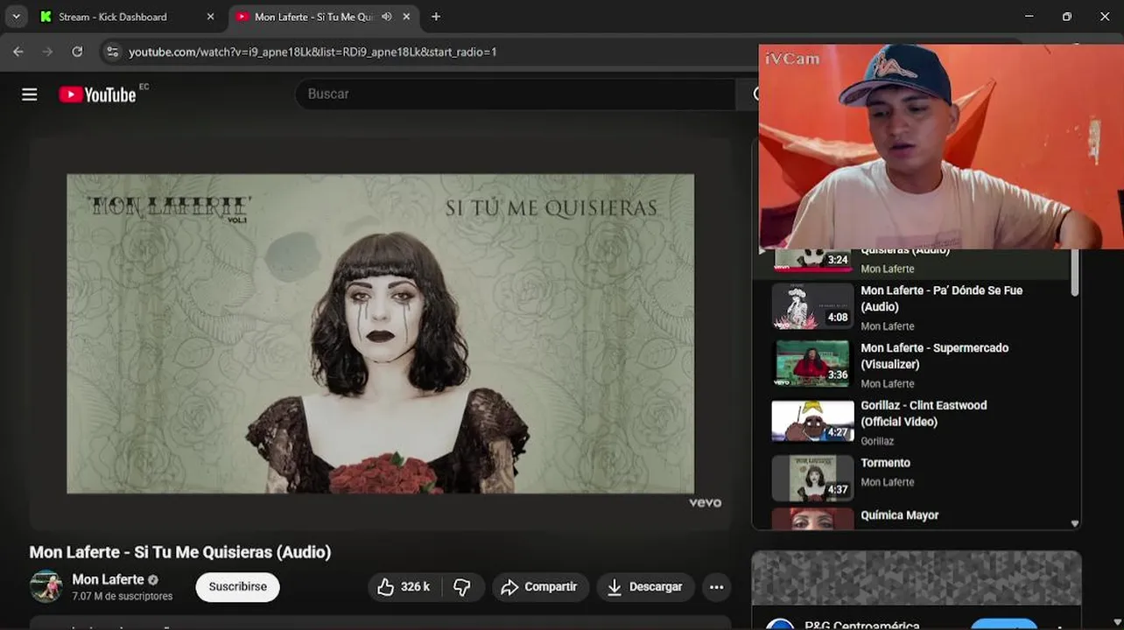Minimize the browser window

tap(1029, 17)
